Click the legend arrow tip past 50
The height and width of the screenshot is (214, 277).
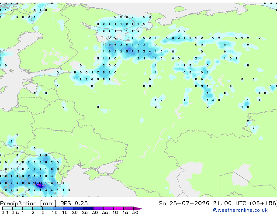[138, 208]
